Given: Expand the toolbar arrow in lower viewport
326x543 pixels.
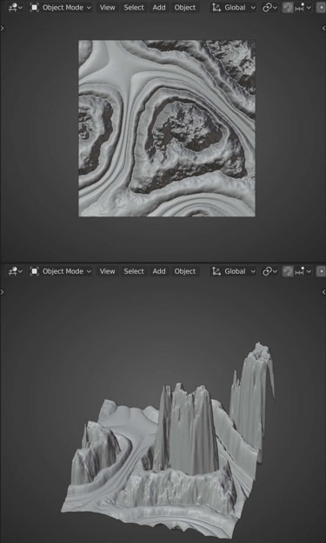Looking at the screenshot, I should coord(3,292).
